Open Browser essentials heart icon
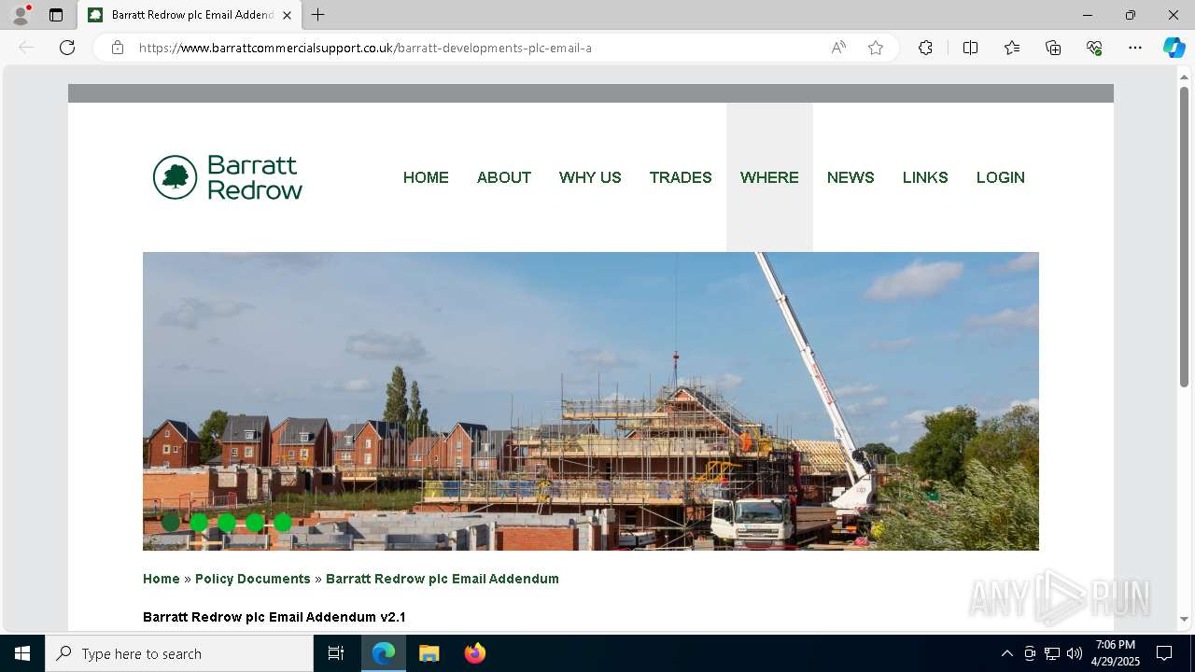 pyautogui.click(x=1094, y=48)
